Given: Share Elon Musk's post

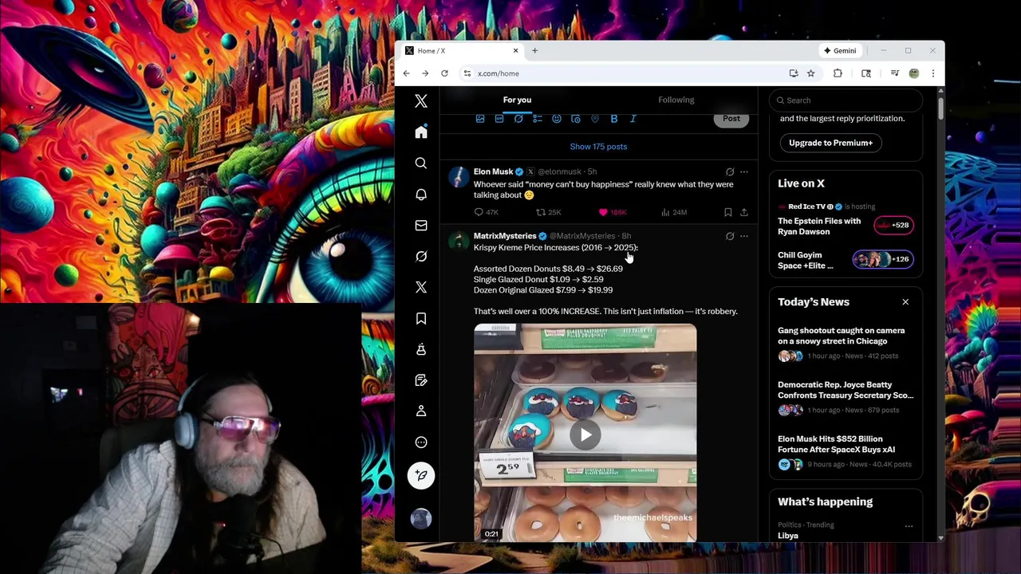Looking at the screenshot, I should [744, 212].
